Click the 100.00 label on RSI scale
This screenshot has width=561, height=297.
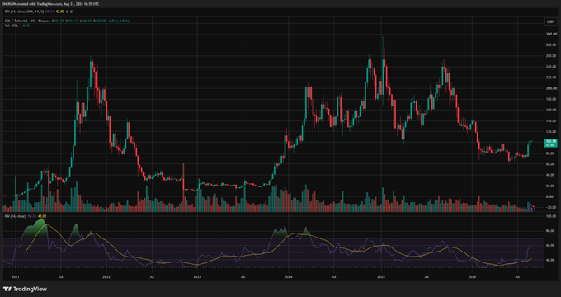(x=550, y=216)
